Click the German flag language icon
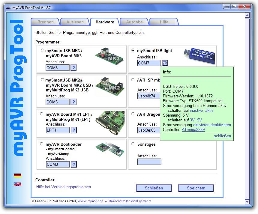The height and width of the screenshot is (214, 258). (x=18, y=175)
